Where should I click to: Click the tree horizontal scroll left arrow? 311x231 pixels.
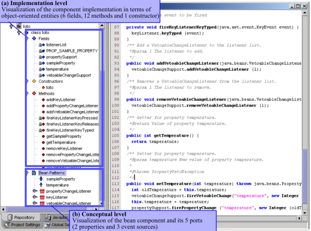point(3,209)
